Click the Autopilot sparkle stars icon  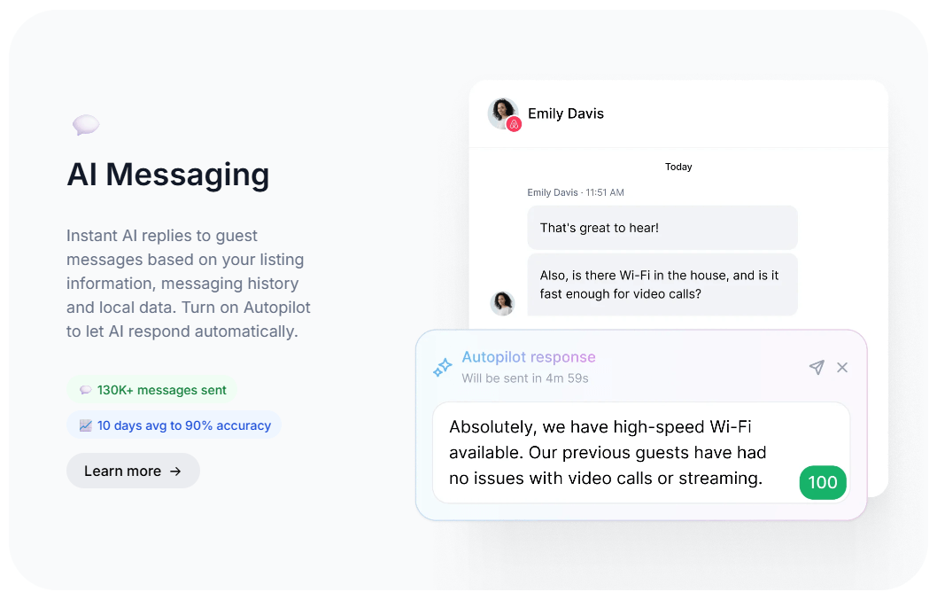pos(443,367)
